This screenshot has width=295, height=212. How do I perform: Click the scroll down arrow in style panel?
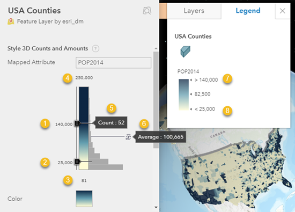(x=156, y=207)
